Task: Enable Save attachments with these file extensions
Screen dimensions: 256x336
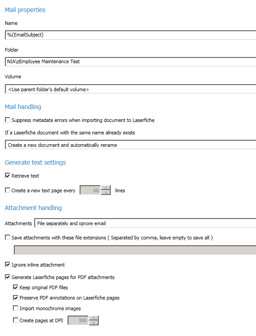Action: 8,237
